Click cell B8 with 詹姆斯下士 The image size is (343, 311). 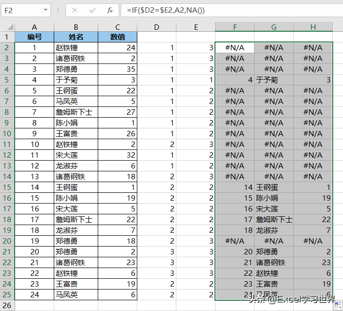coord(76,112)
